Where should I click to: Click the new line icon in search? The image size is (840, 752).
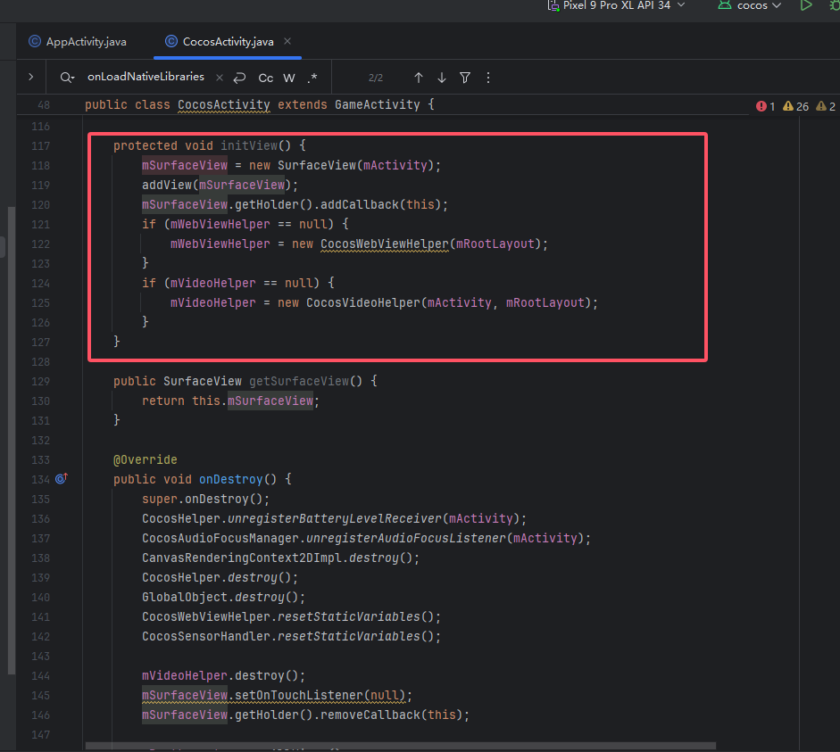coord(239,78)
